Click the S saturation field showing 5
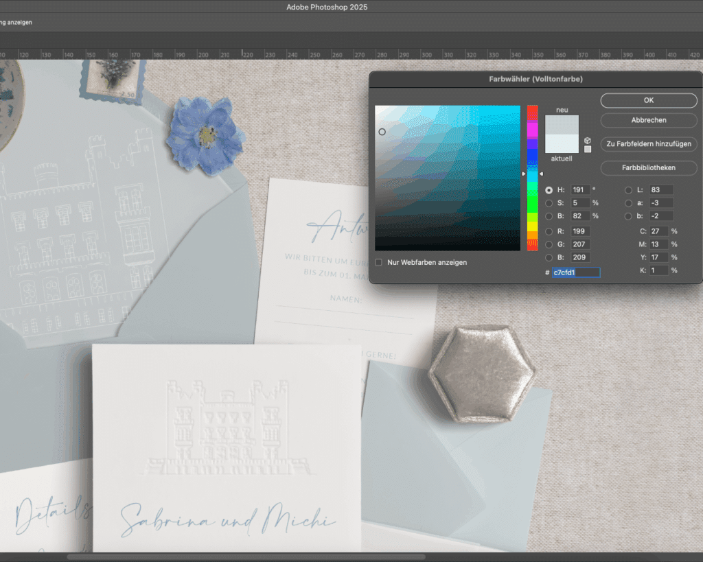 pos(580,203)
